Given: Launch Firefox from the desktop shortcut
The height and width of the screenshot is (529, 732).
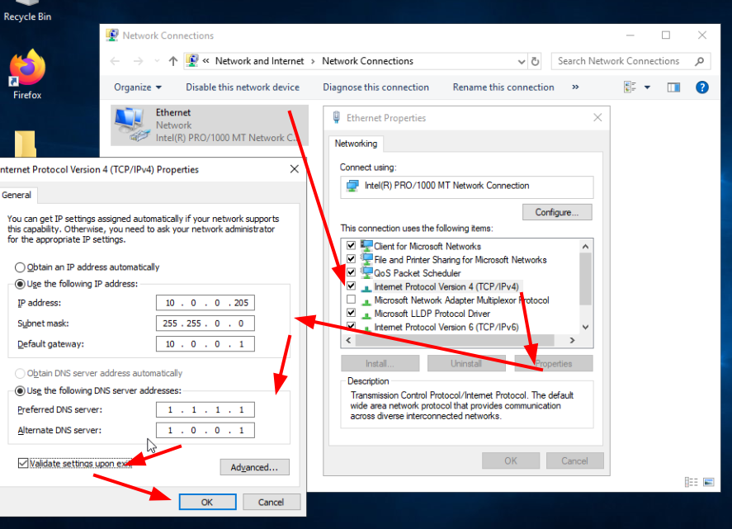Looking at the screenshot, I should (x=27, y=75).
